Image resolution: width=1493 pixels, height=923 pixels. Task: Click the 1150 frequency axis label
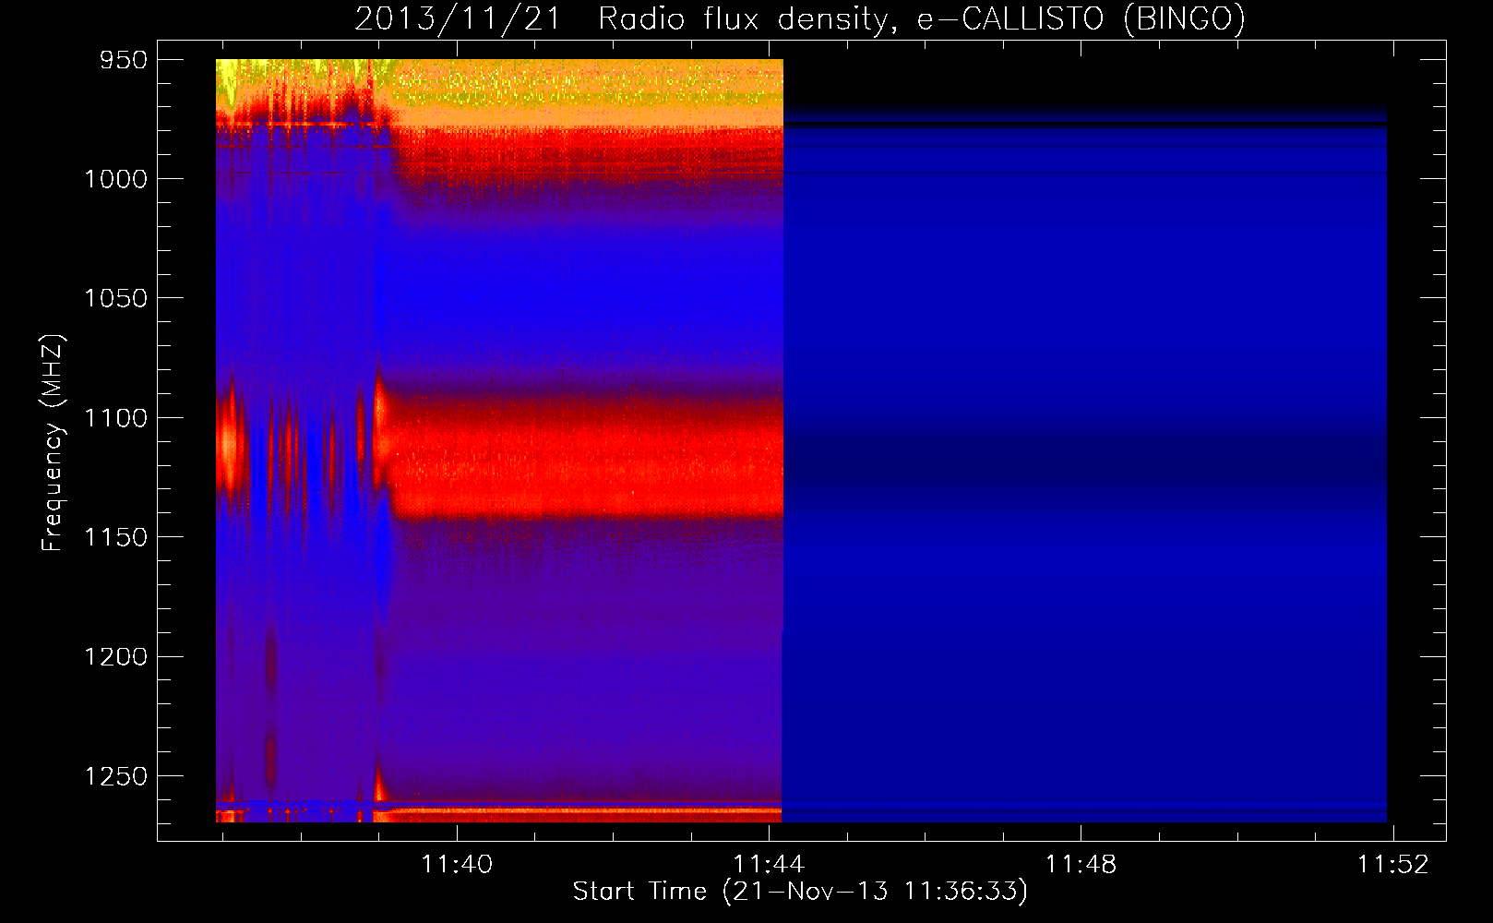coord(115,537)
